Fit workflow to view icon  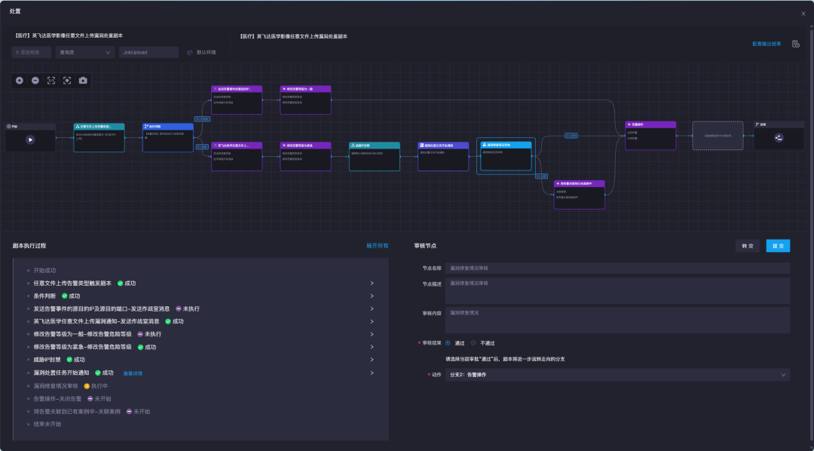click(x=67, y=81)
